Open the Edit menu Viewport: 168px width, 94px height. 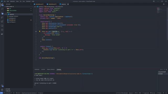tap(8, 1)
